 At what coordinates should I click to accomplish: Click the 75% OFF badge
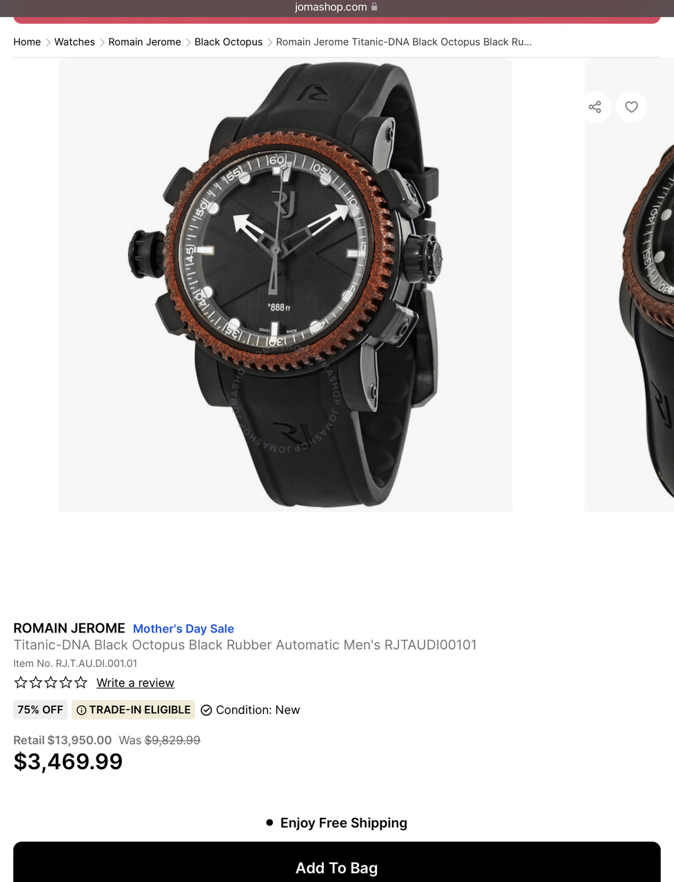pos(40,710)
